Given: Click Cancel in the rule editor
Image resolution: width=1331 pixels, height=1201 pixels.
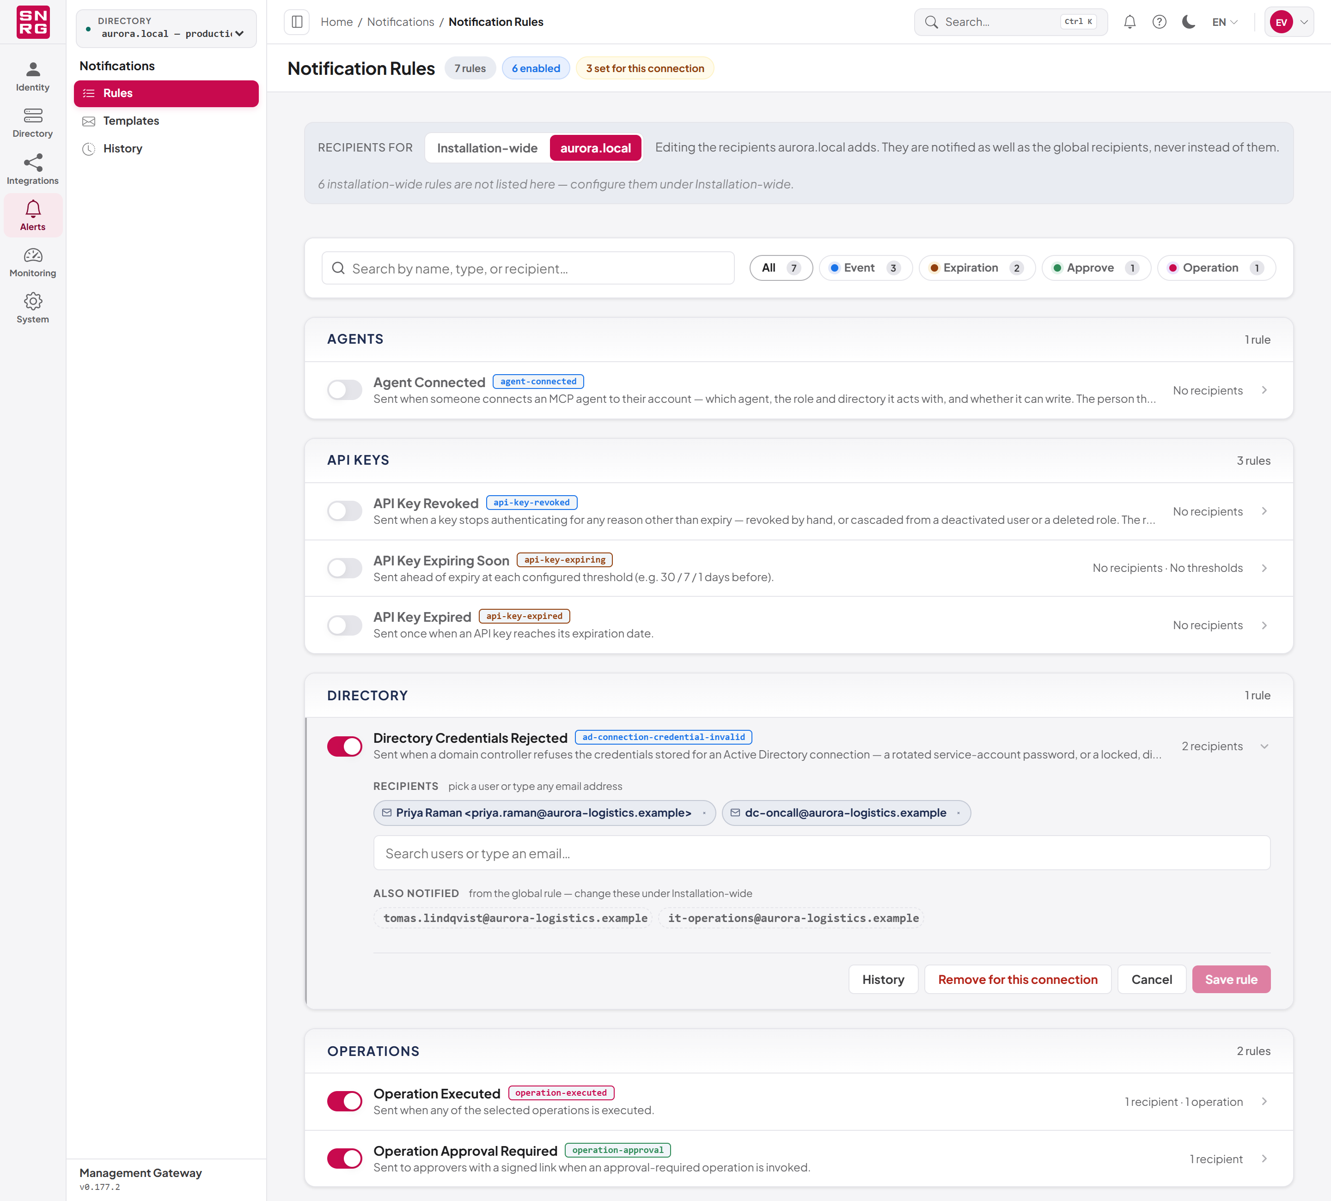Looking at the screenshot, I should point(1151,980).
